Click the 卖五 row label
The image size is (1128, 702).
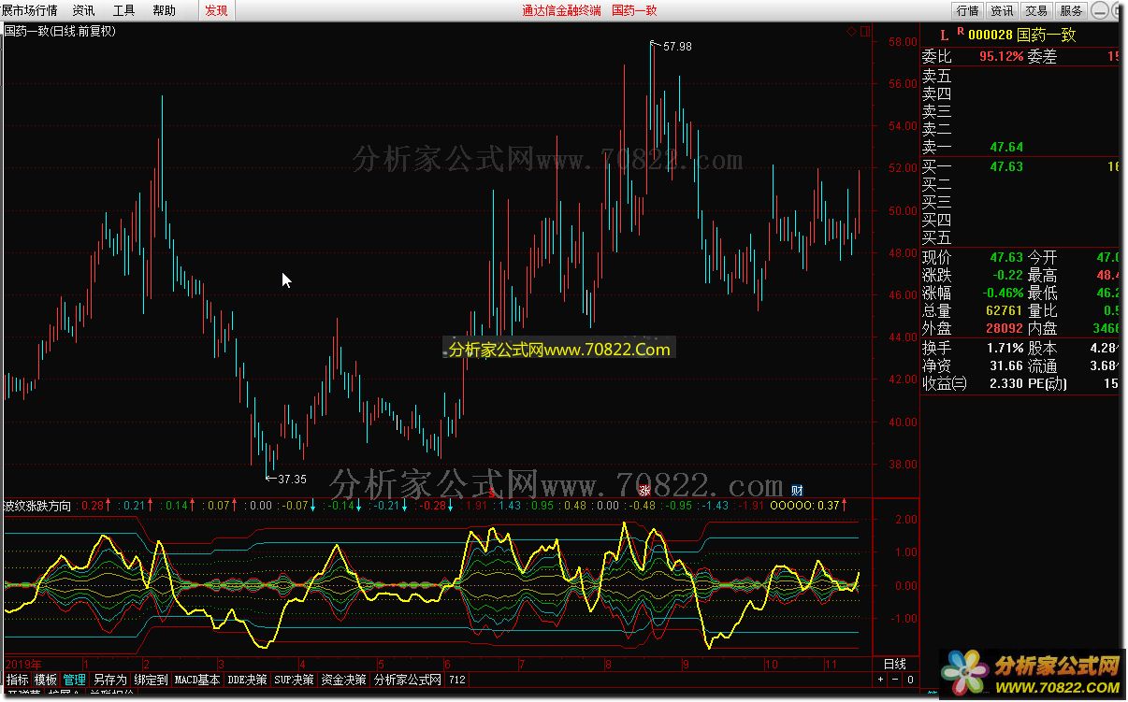click(936, 77)
